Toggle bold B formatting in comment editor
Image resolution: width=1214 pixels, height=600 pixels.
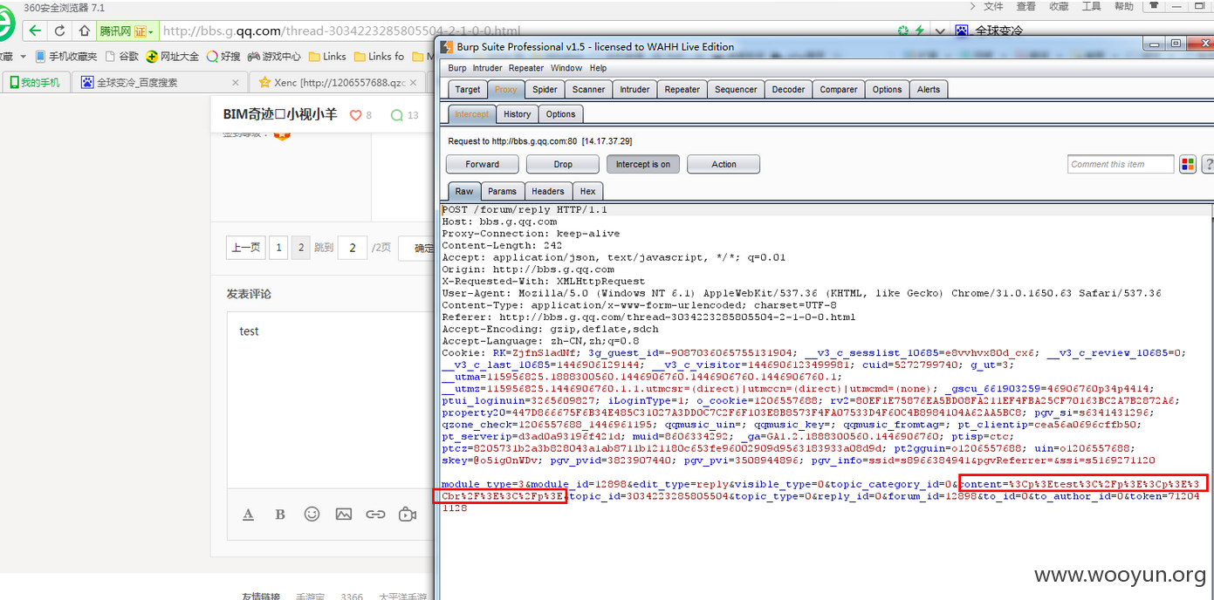pyautogui.click(x=280, y=515)
